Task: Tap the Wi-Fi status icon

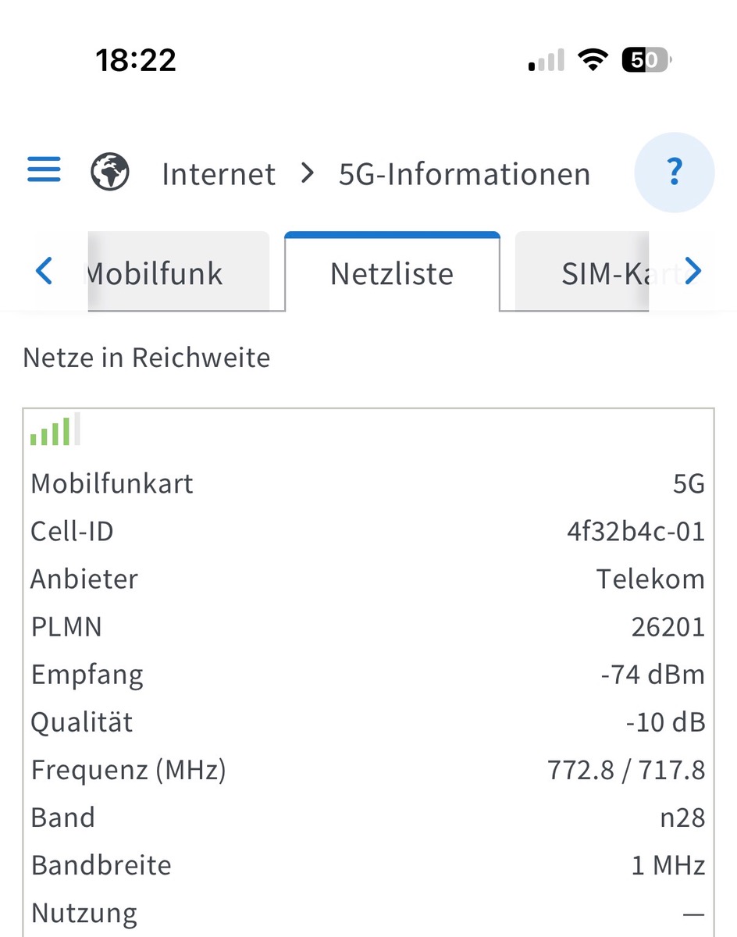Action: (x=593, y=61)
